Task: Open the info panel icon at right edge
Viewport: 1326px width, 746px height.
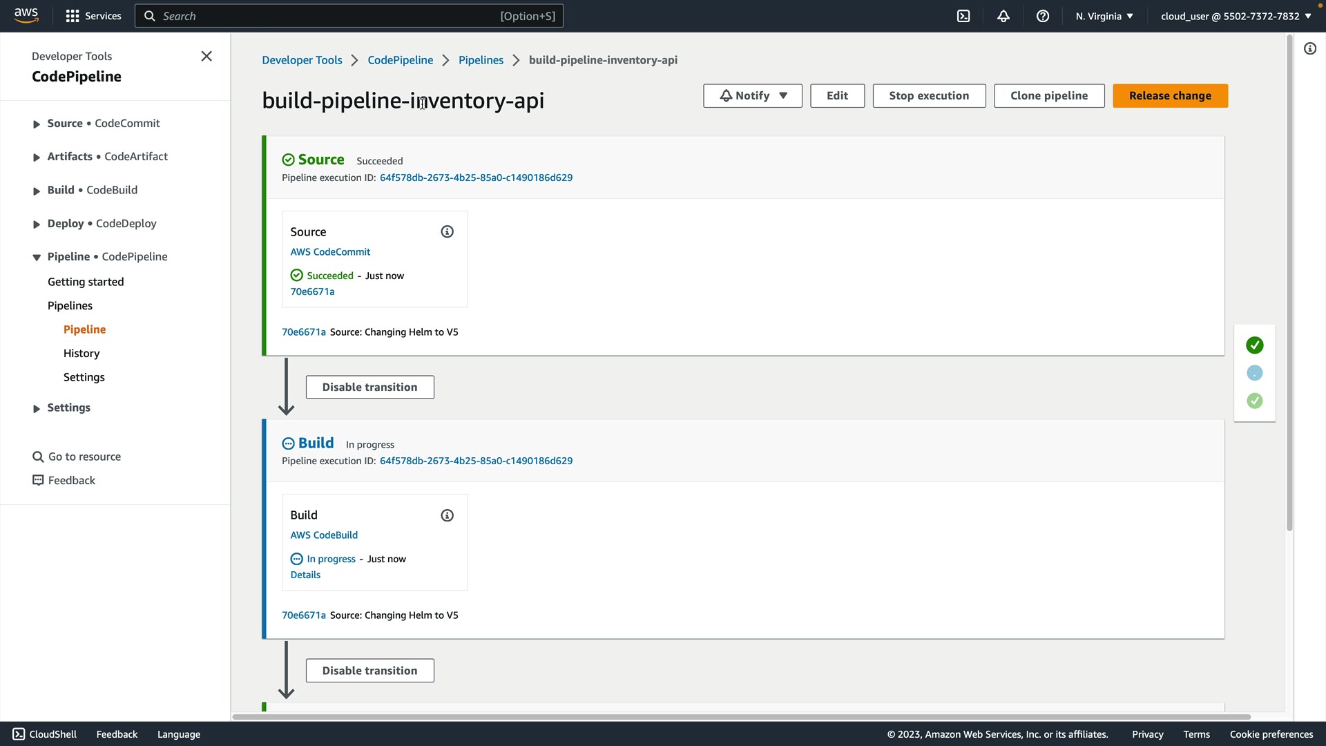Action: [1310, 48]
